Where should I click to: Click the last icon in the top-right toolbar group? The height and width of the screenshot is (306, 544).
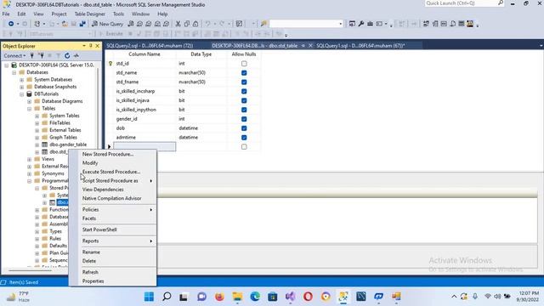tap(470, 24)
